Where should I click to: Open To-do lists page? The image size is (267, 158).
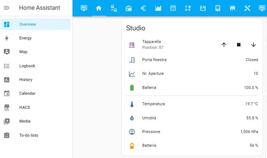point(29,135)
